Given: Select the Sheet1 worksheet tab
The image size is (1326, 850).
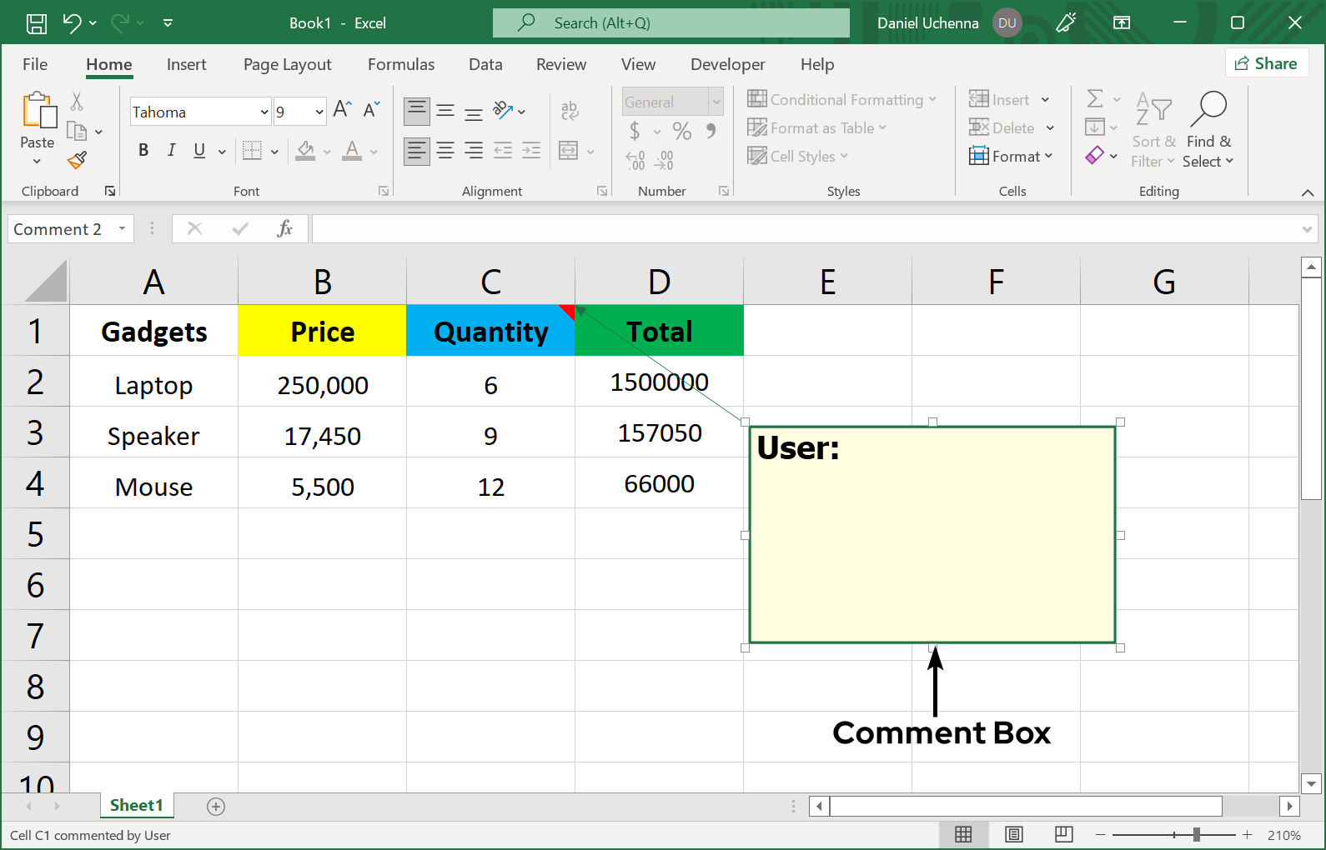Looking at the screenshot, I should [x=136, y=805].
